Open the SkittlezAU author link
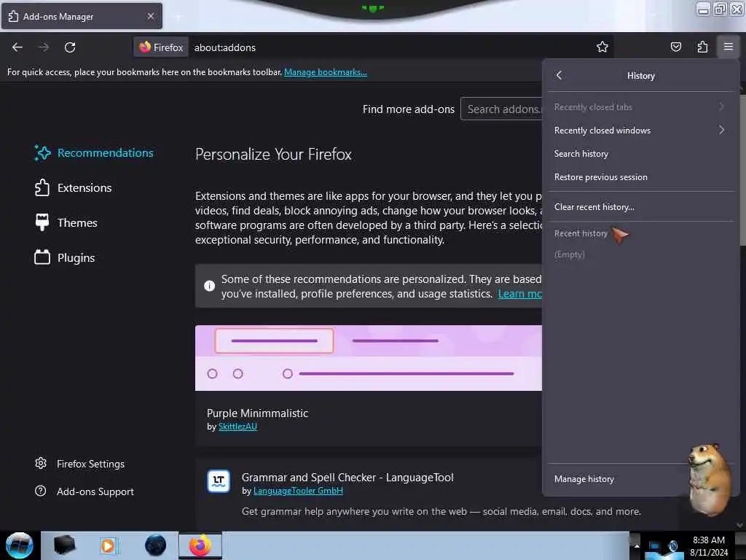The height and width of the screenshot is (560, 746). click(x=237, y=427)
